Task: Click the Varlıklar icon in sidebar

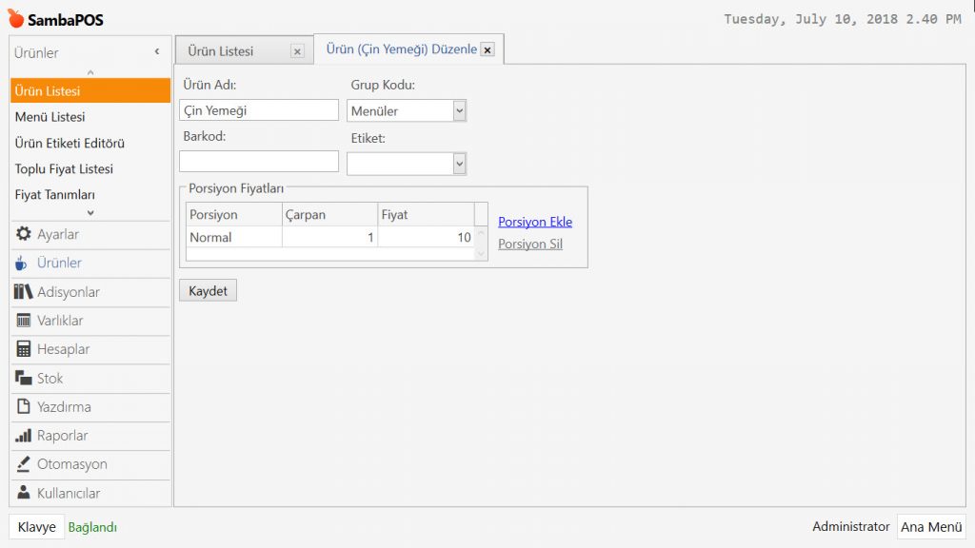Action: [23, 321]
